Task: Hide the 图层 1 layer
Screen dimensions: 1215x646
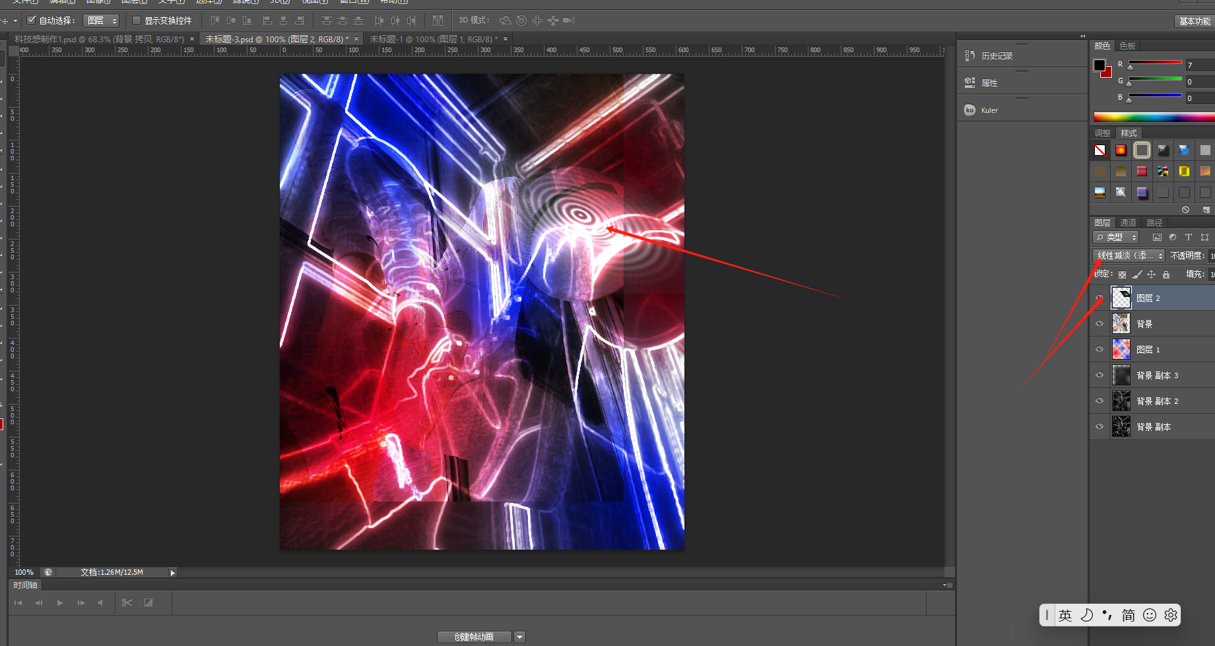Action: click(1100, 349)
